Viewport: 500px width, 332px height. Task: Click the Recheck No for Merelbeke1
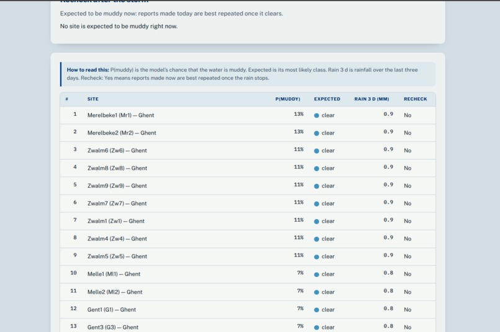pyautogui.click(x=408, y=115)
